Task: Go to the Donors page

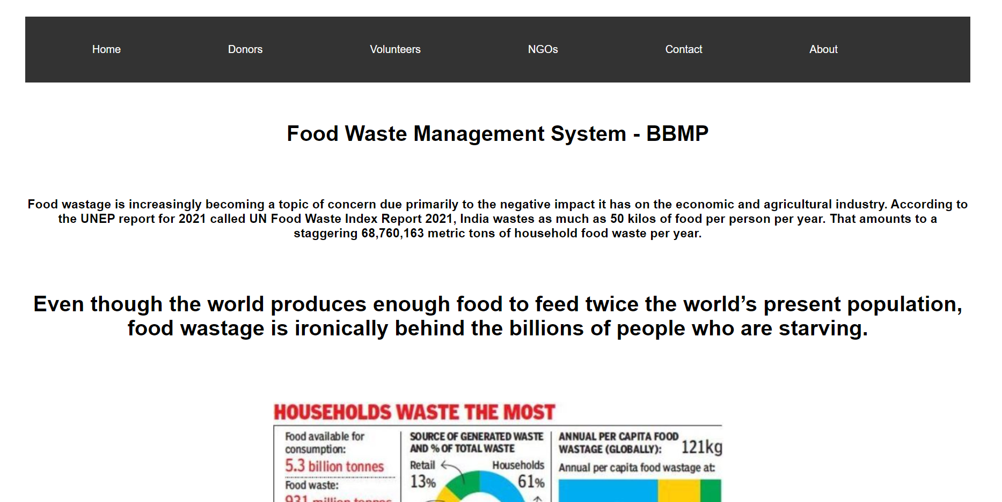Action: click(x=245, y=49)
